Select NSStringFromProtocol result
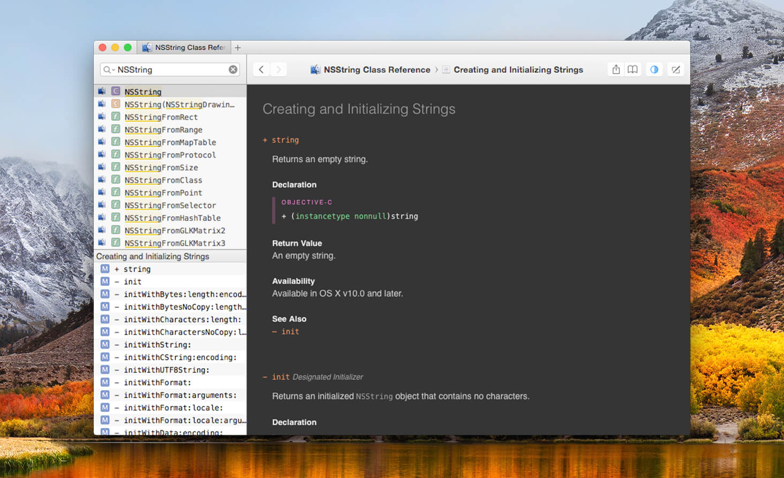The image size is (784, 478). pyautogui.click(x=170, y=155)
